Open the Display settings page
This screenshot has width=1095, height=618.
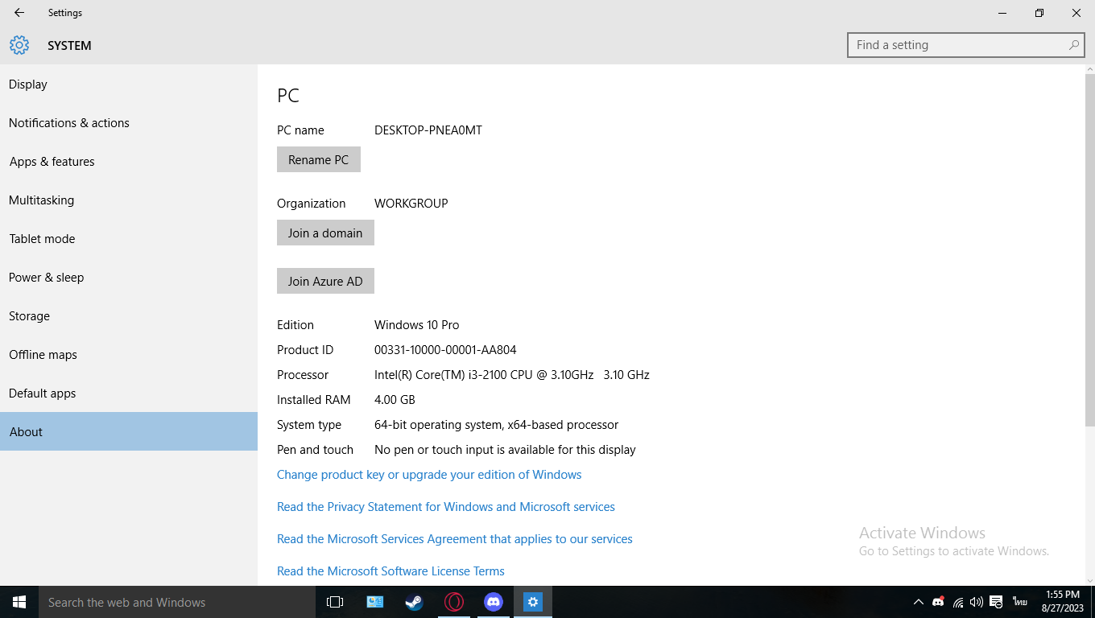pos(129,84)
